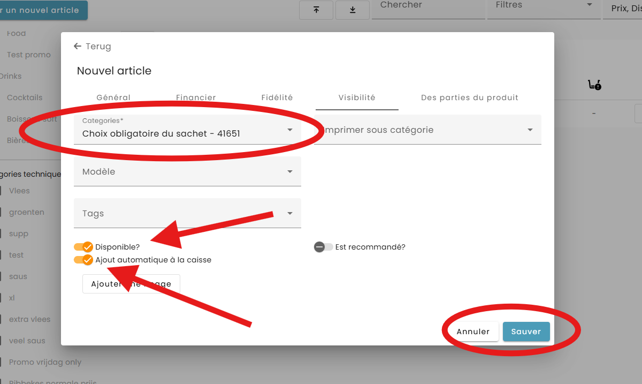Enable the Est recommandé toggle
Image resolution: width=642 pixels, height=384 pixels.
(323, 247)
